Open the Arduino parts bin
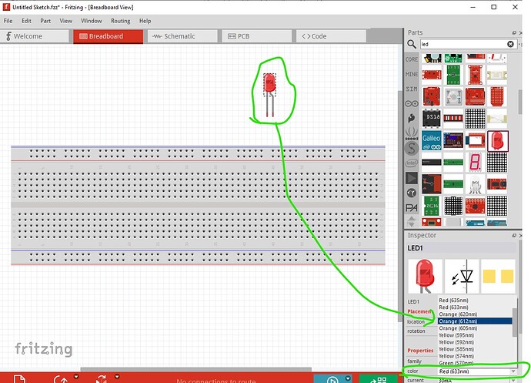Screen dimensions: 531x383 click(x=412, y=103)
